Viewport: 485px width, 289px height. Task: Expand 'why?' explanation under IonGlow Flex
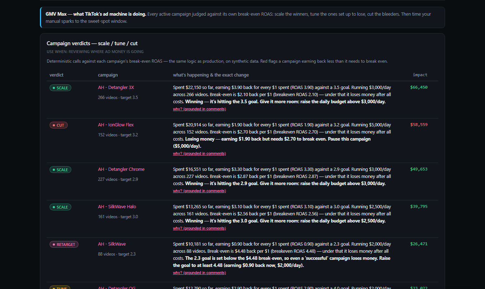[199, 153]
